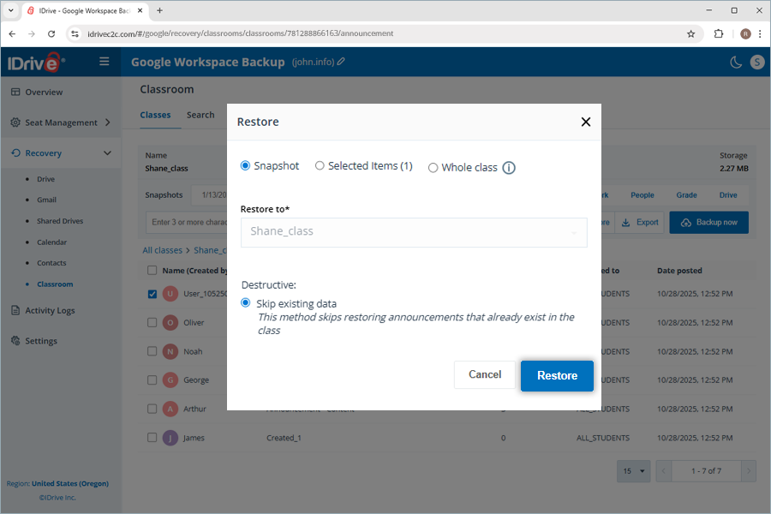Select the Classroom item under Recovery
The height and width of the screenshot is (514, 771).
click(x=57, y=284)
